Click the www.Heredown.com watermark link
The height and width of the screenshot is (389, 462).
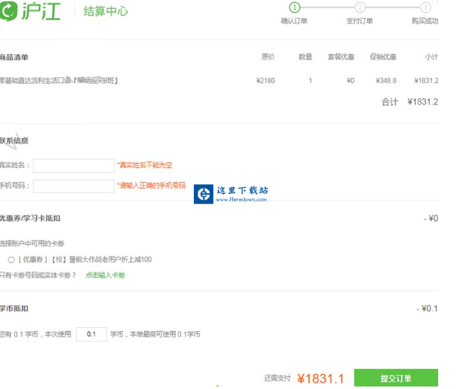pos(241,200)
